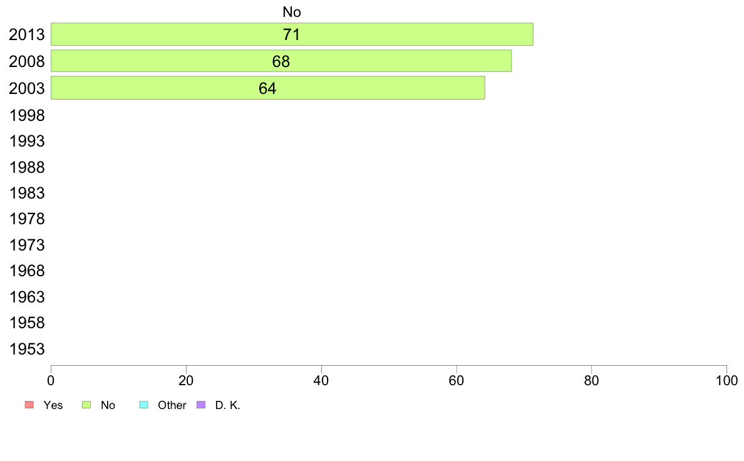
Task: Click the 80 axis tick label
Action: click(591, 380)
